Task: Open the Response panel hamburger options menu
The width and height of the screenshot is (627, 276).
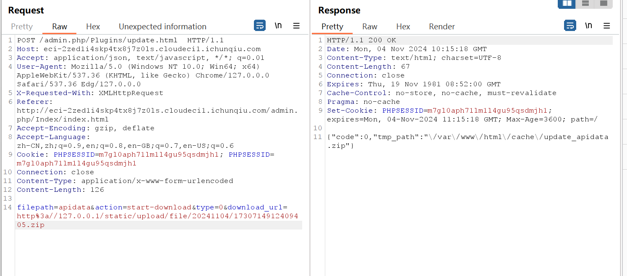Action: [x=606, y=26]
